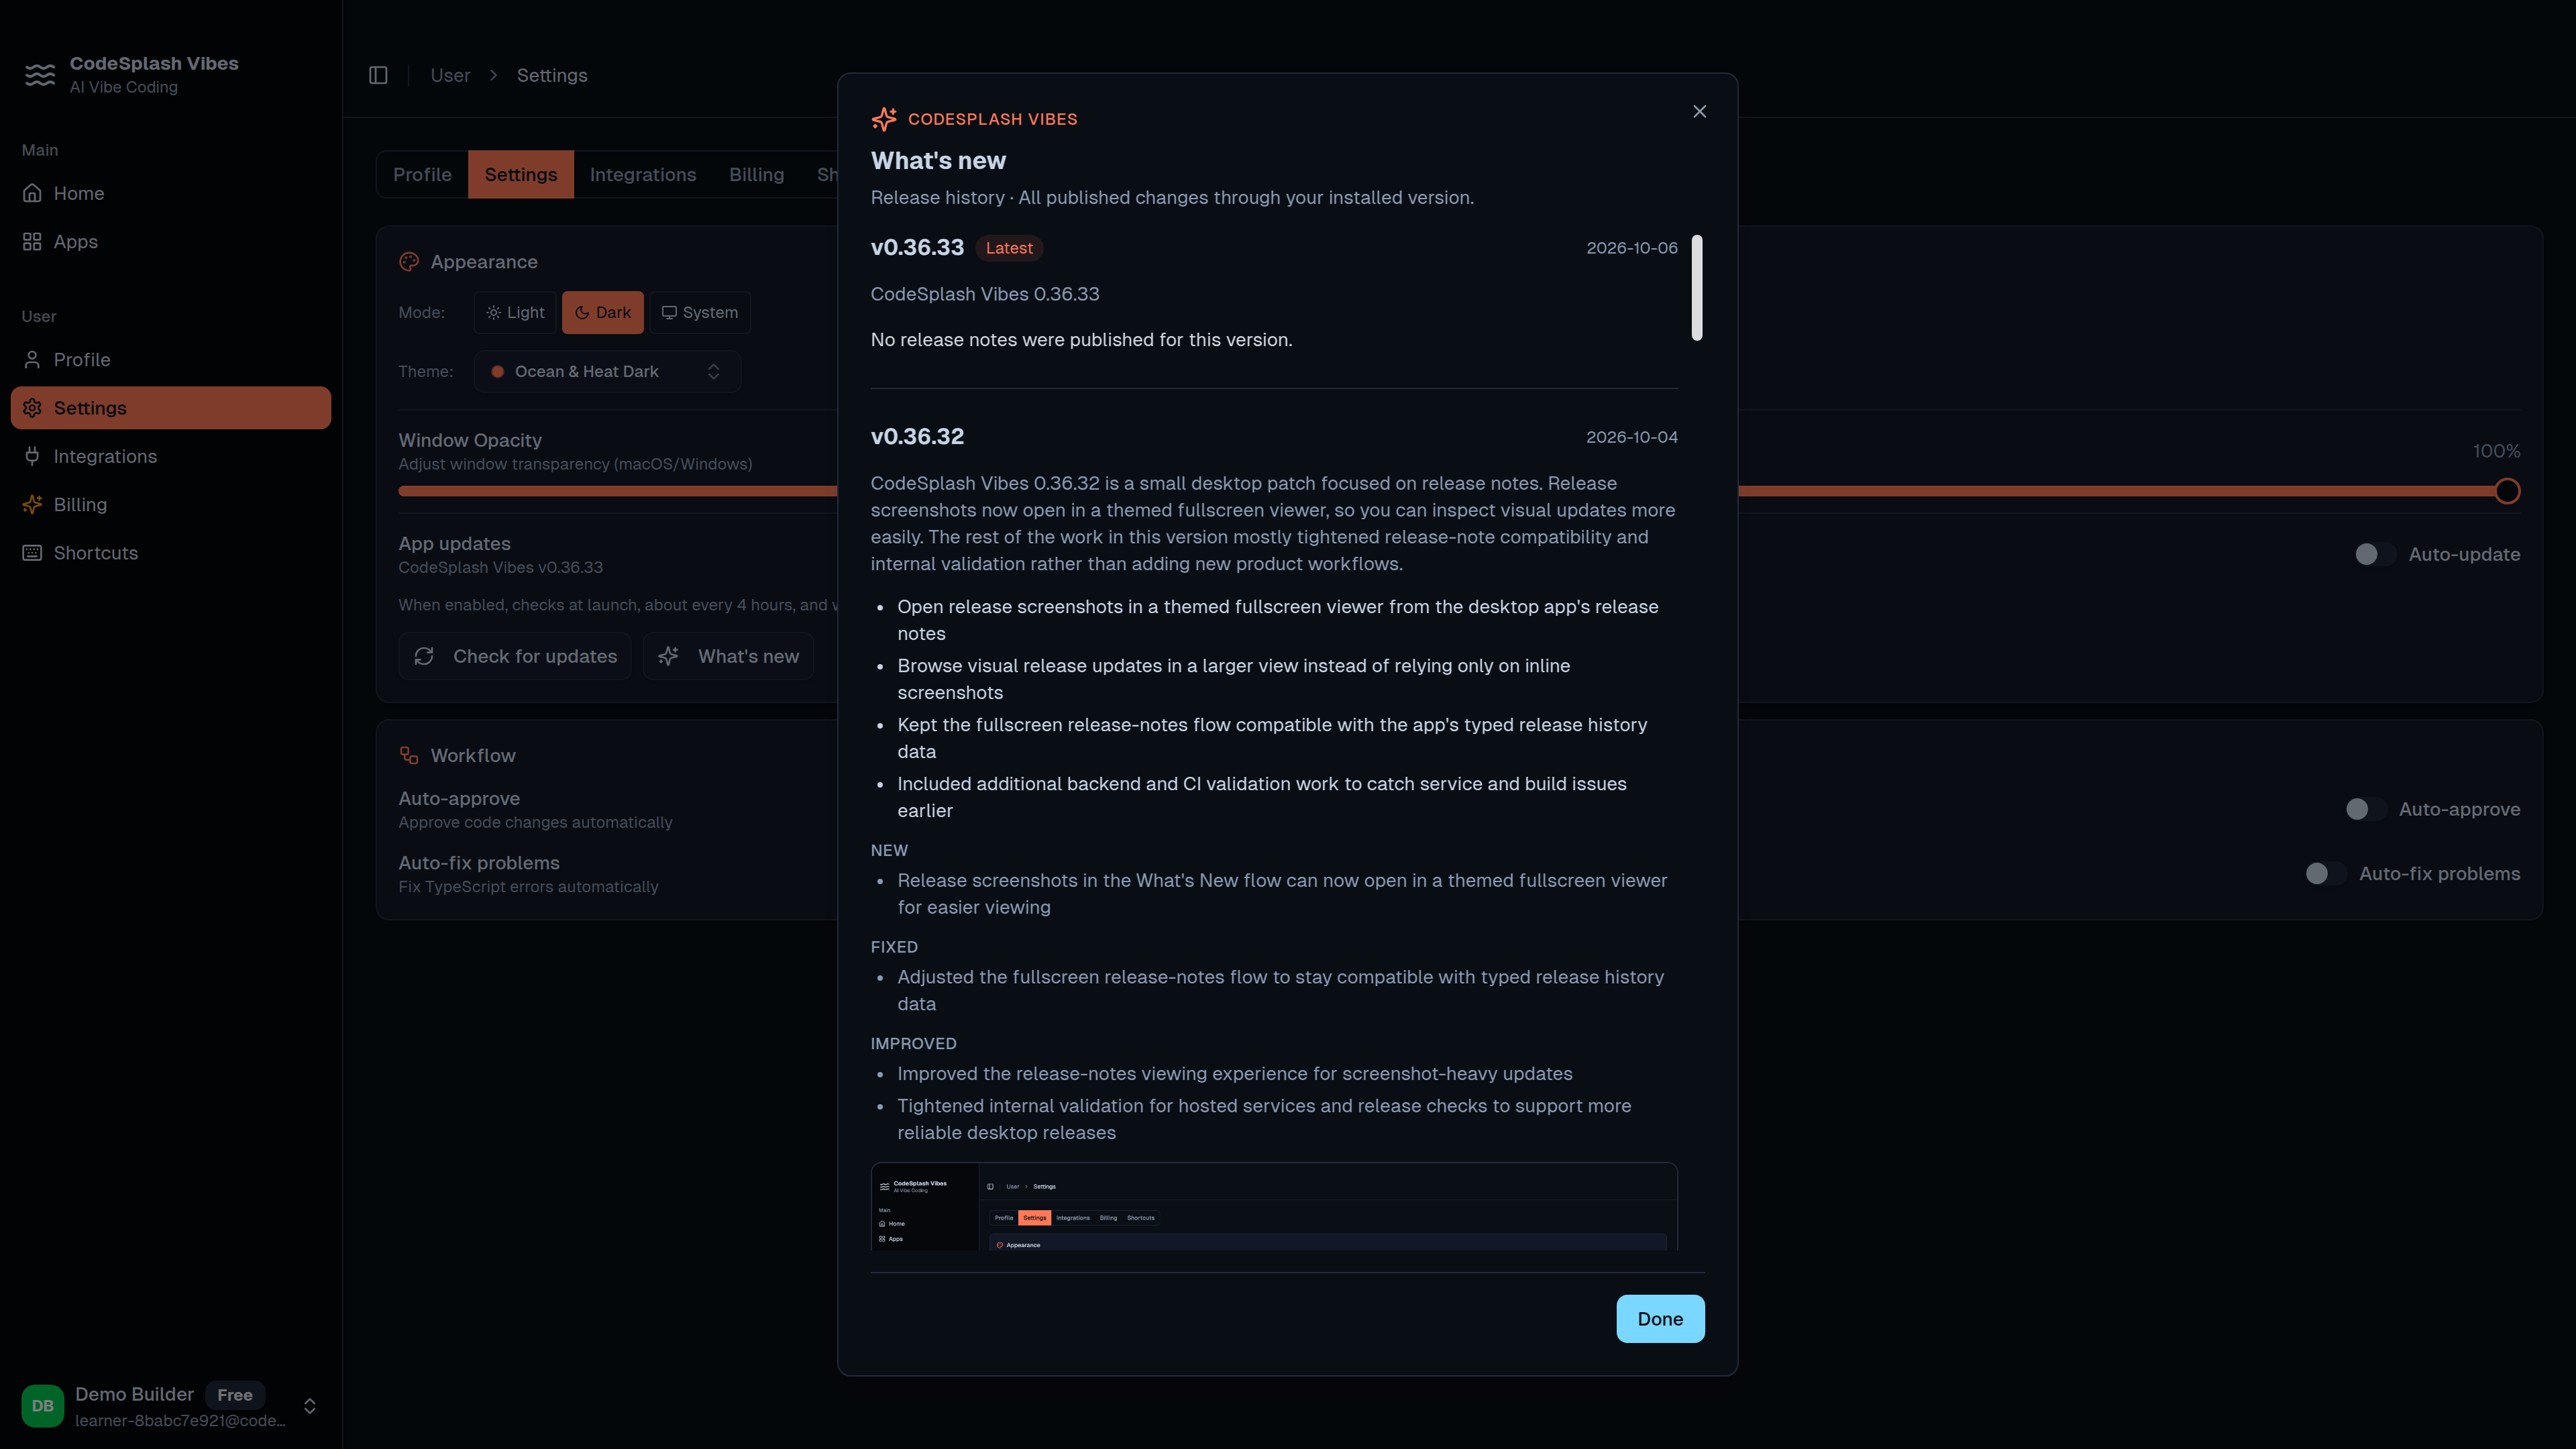The image size is (2576, 1449).
Task: Toggle the Auto-approve switch
Action: [x=2366, y=809]
